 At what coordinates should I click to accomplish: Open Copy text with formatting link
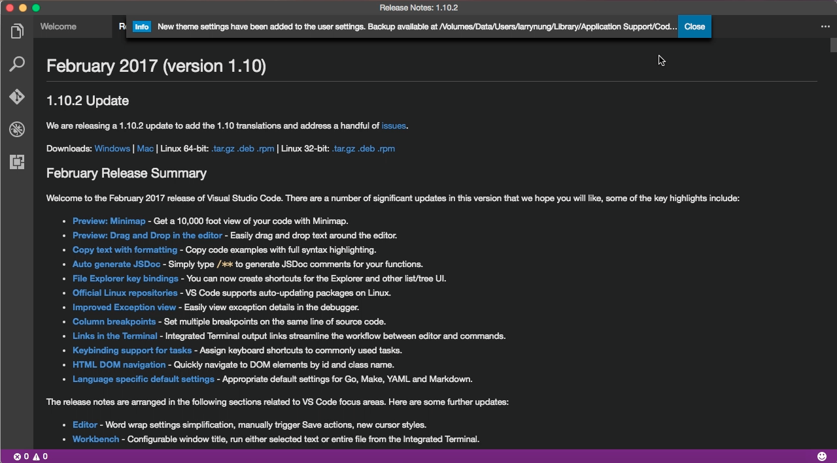pos(125,249)
